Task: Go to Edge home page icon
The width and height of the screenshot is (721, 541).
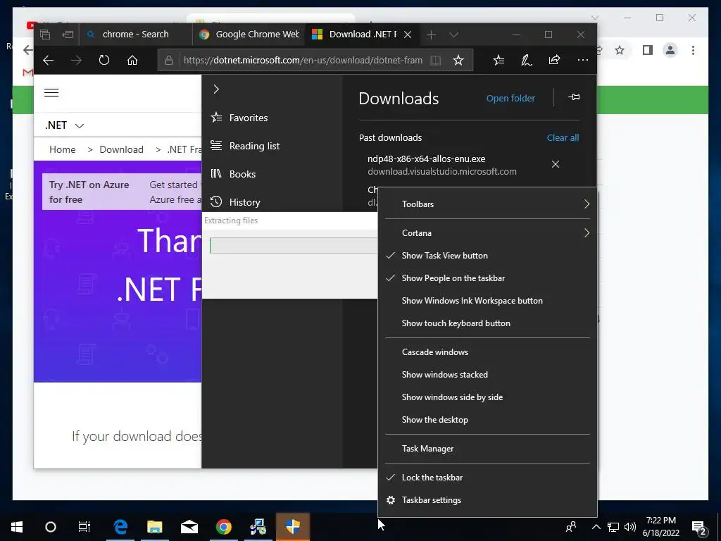Action: pyautogui.click(x=132, y=61)
